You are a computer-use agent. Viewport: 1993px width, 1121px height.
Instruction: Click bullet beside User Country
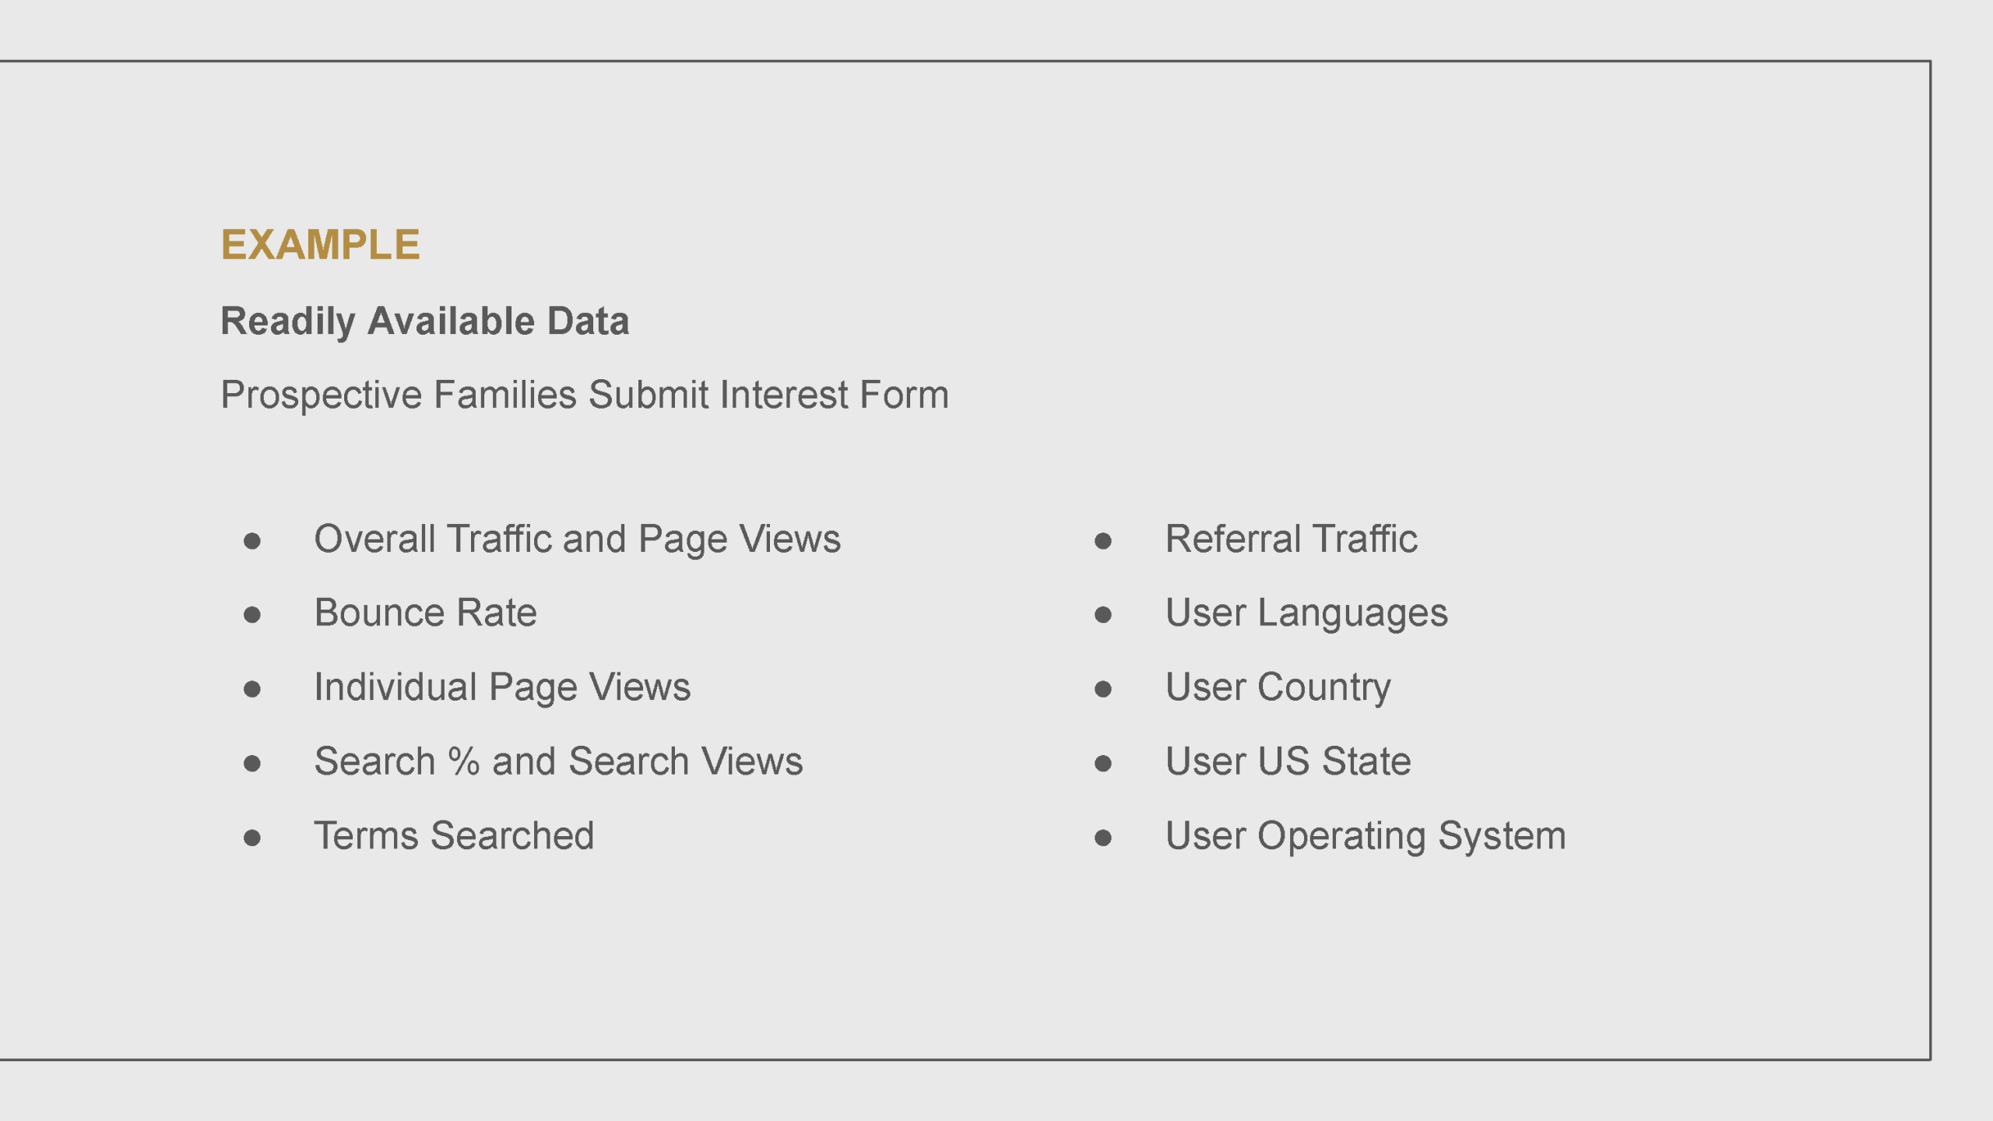1103,689
